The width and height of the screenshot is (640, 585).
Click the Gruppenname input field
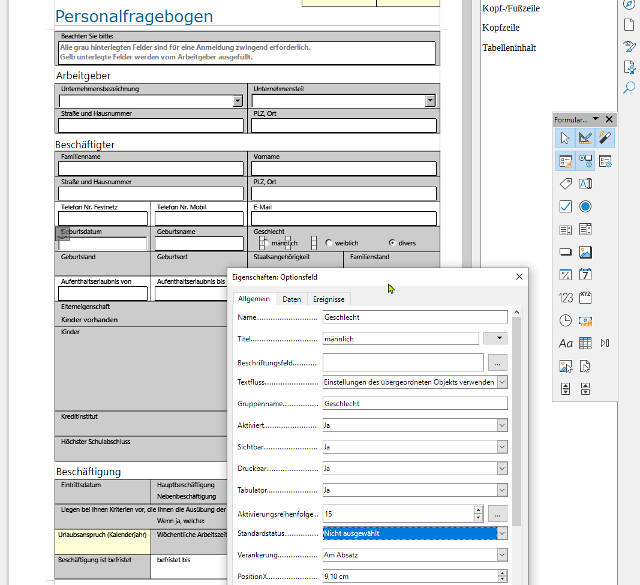415,403
